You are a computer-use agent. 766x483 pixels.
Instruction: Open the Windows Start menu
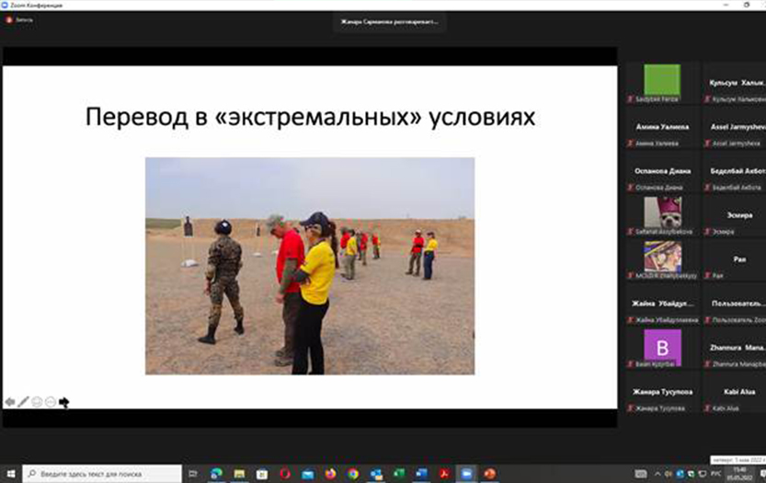click(x=10, y=474)
